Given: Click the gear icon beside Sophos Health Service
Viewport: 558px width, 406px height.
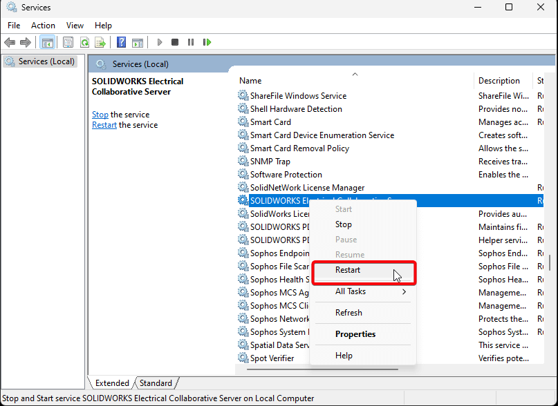Looking at the screenshot, I should tap(243, 279).
